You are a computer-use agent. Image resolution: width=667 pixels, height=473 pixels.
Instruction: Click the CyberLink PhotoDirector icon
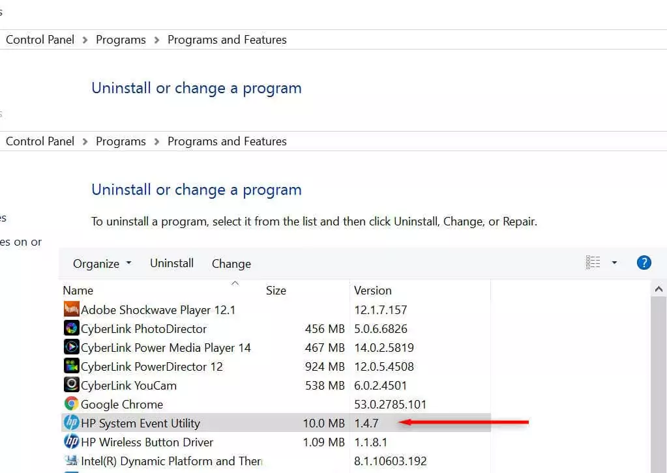pos(72,328)
